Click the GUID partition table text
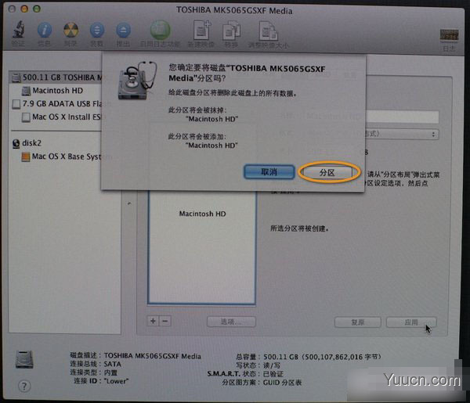 pos(282,383)
